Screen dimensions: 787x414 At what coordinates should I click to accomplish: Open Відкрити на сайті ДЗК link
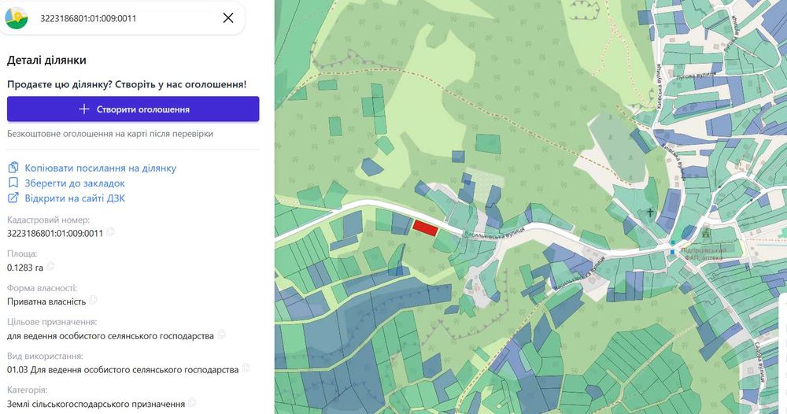(75, 198)
